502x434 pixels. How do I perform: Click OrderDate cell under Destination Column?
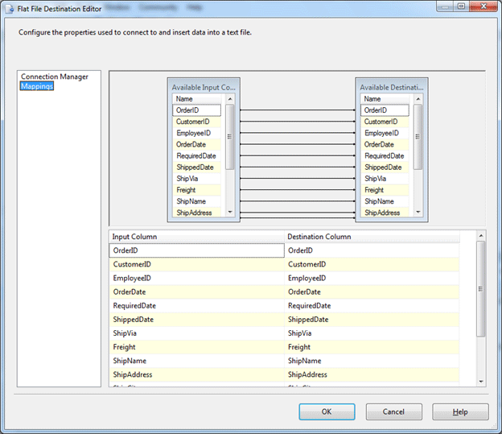click(x=372, y=291)
